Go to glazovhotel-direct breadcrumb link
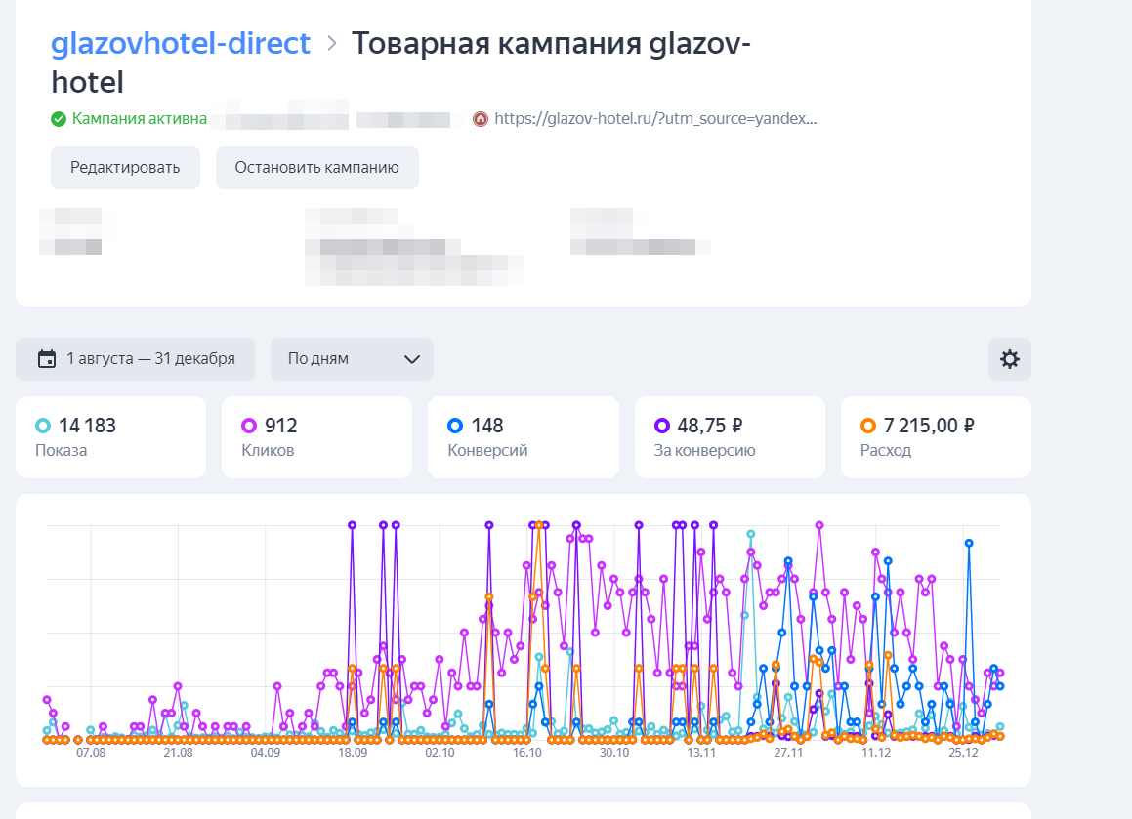The height and width of the screenshot is (819, 1132). (x=181, y=43)
